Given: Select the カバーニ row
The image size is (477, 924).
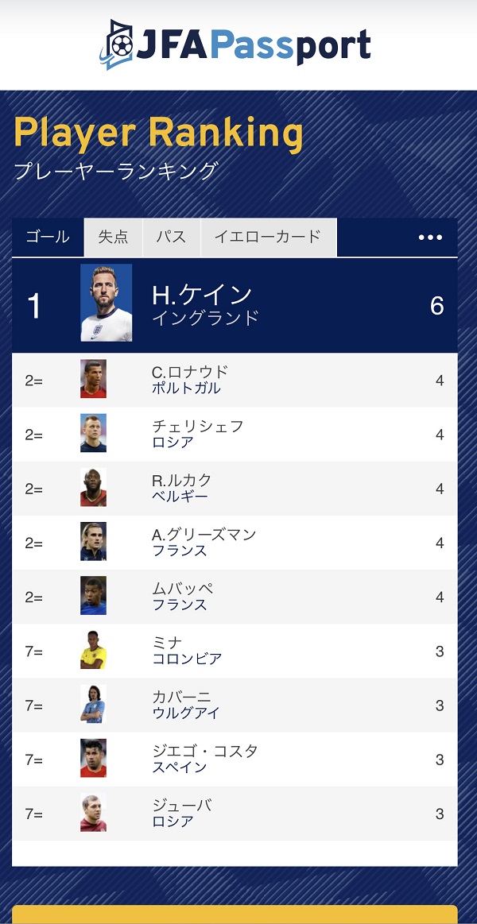Looking at the screenshot, I should click(x=238, y=704).
